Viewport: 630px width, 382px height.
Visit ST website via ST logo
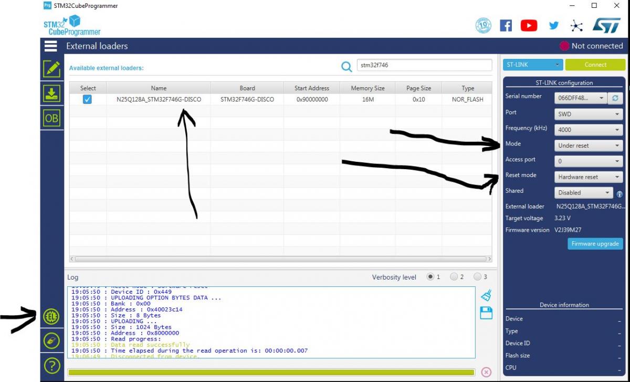[x=606, y=25]
